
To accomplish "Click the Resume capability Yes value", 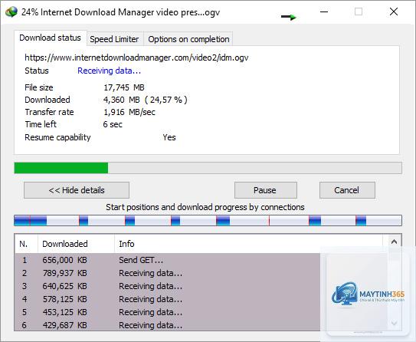I will click(169, 137).
